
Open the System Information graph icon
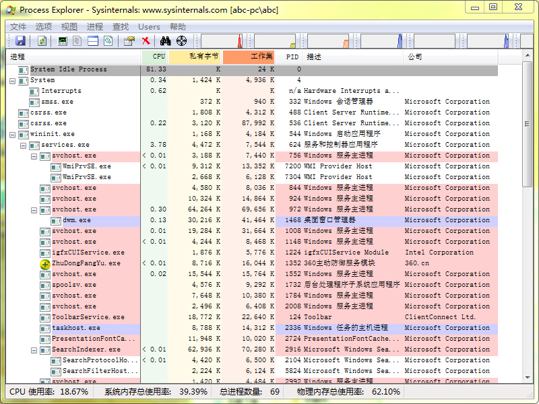pos(63,41)
